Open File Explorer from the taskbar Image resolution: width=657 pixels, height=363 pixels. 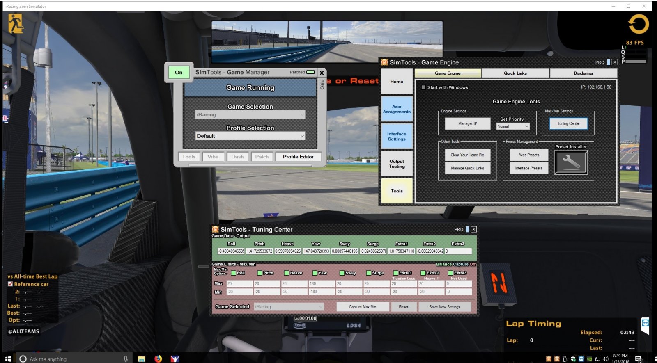coord(142,359)
